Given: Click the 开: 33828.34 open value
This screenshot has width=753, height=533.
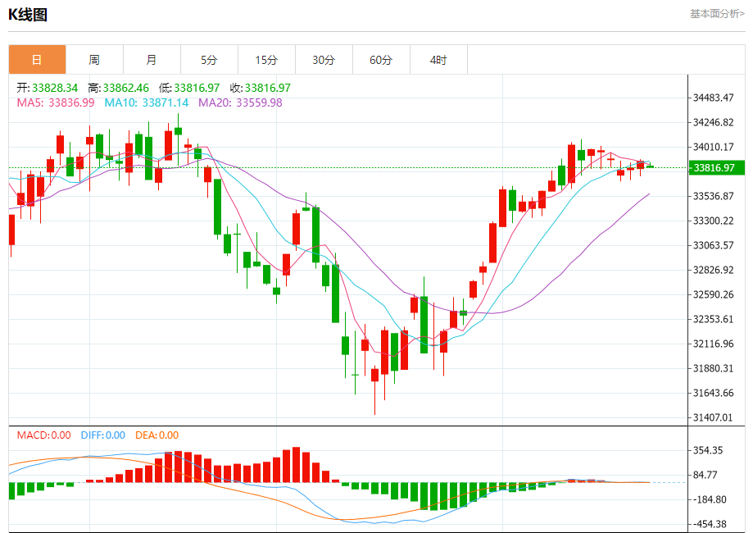Looking at the screenshot, I should click(x=47, y=88).
